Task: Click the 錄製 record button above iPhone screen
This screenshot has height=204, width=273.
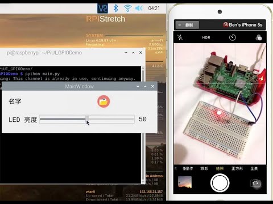Action: tap(187, 25)
